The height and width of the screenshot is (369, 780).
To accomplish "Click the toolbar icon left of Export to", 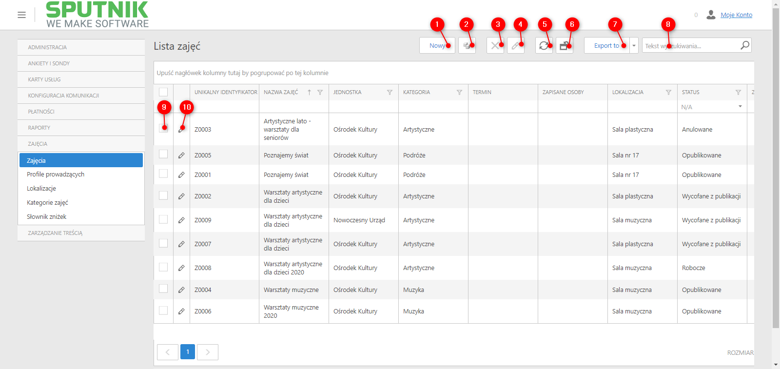I will [x=564, y=45].
